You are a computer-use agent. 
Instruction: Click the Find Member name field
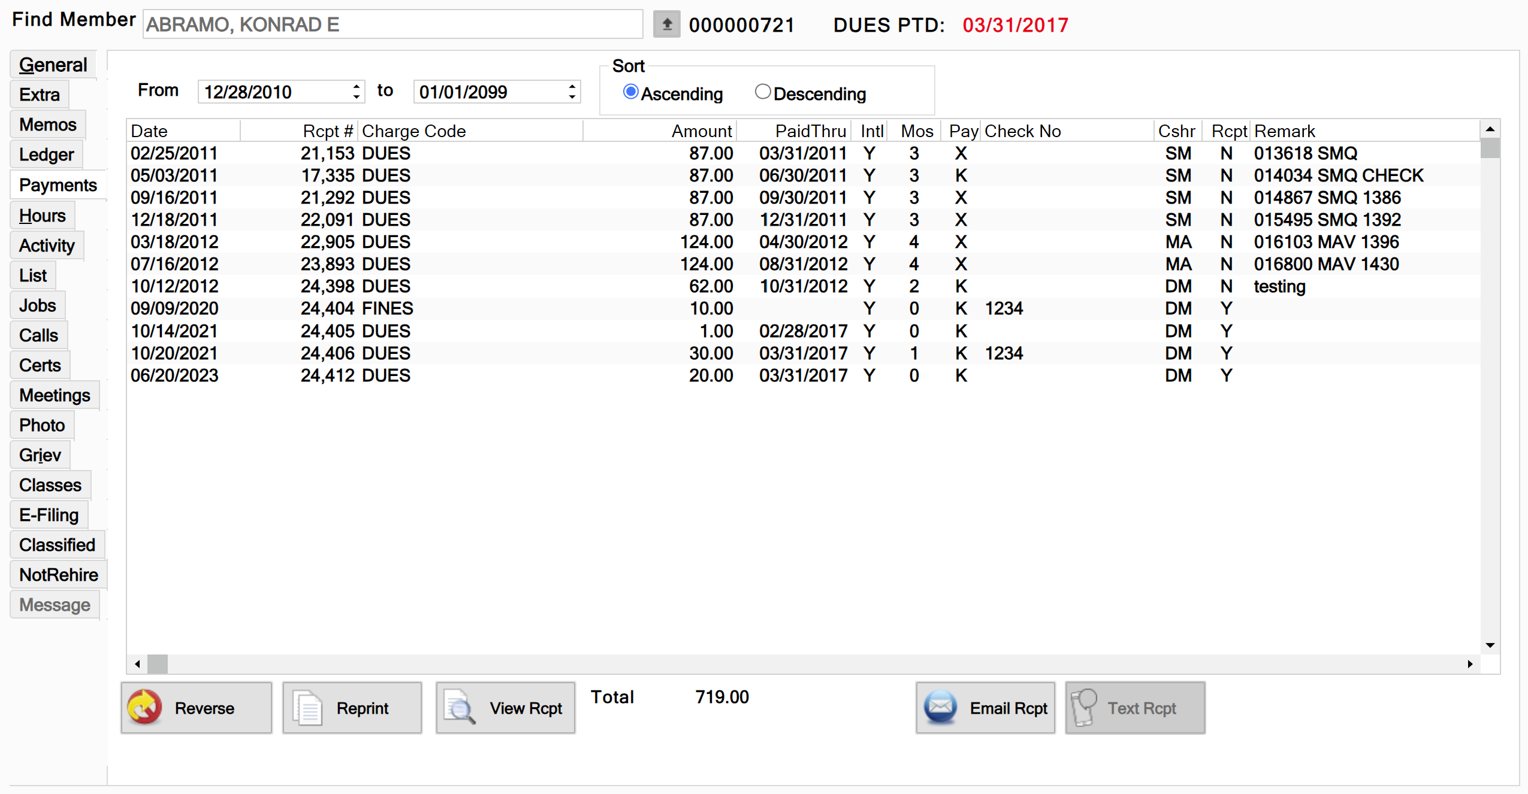[392, 25]
